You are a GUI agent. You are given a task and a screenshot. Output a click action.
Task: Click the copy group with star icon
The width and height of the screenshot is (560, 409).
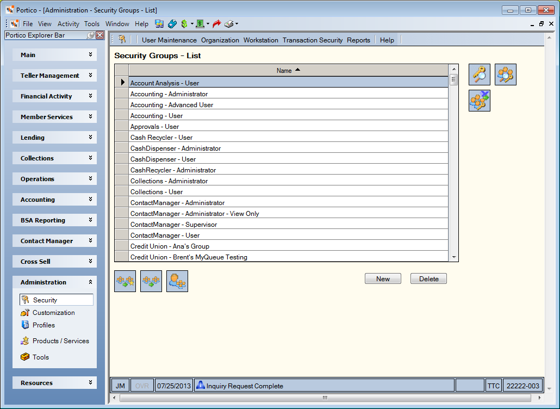click(125, 281)
